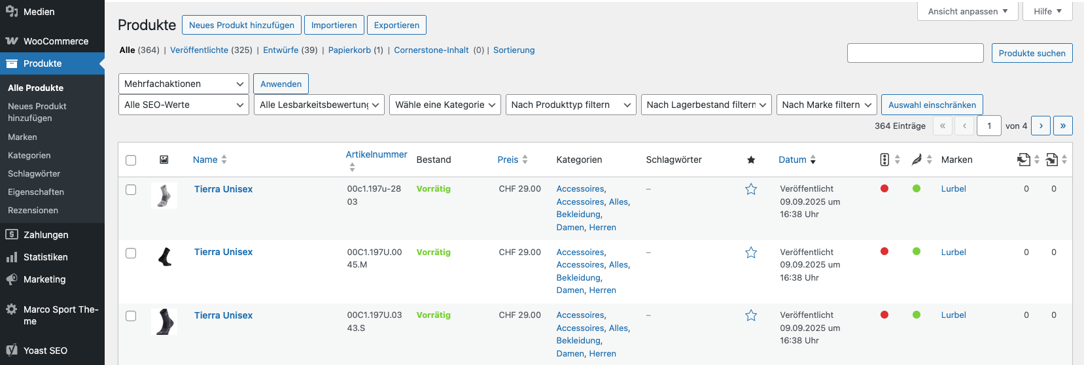Screen dimensions: 1084x365
Task: Click the incoming internal links column icon
Action: pos(1052,160)
